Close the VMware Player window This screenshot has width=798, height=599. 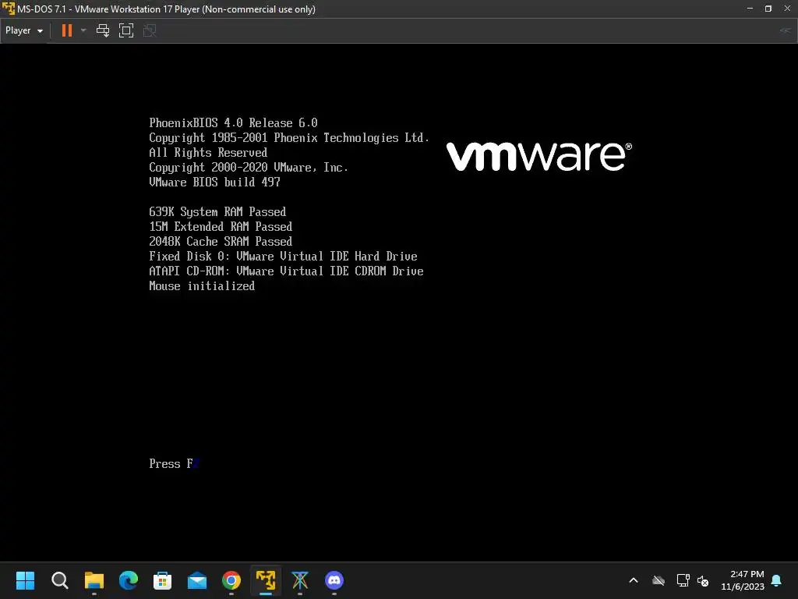787,9
